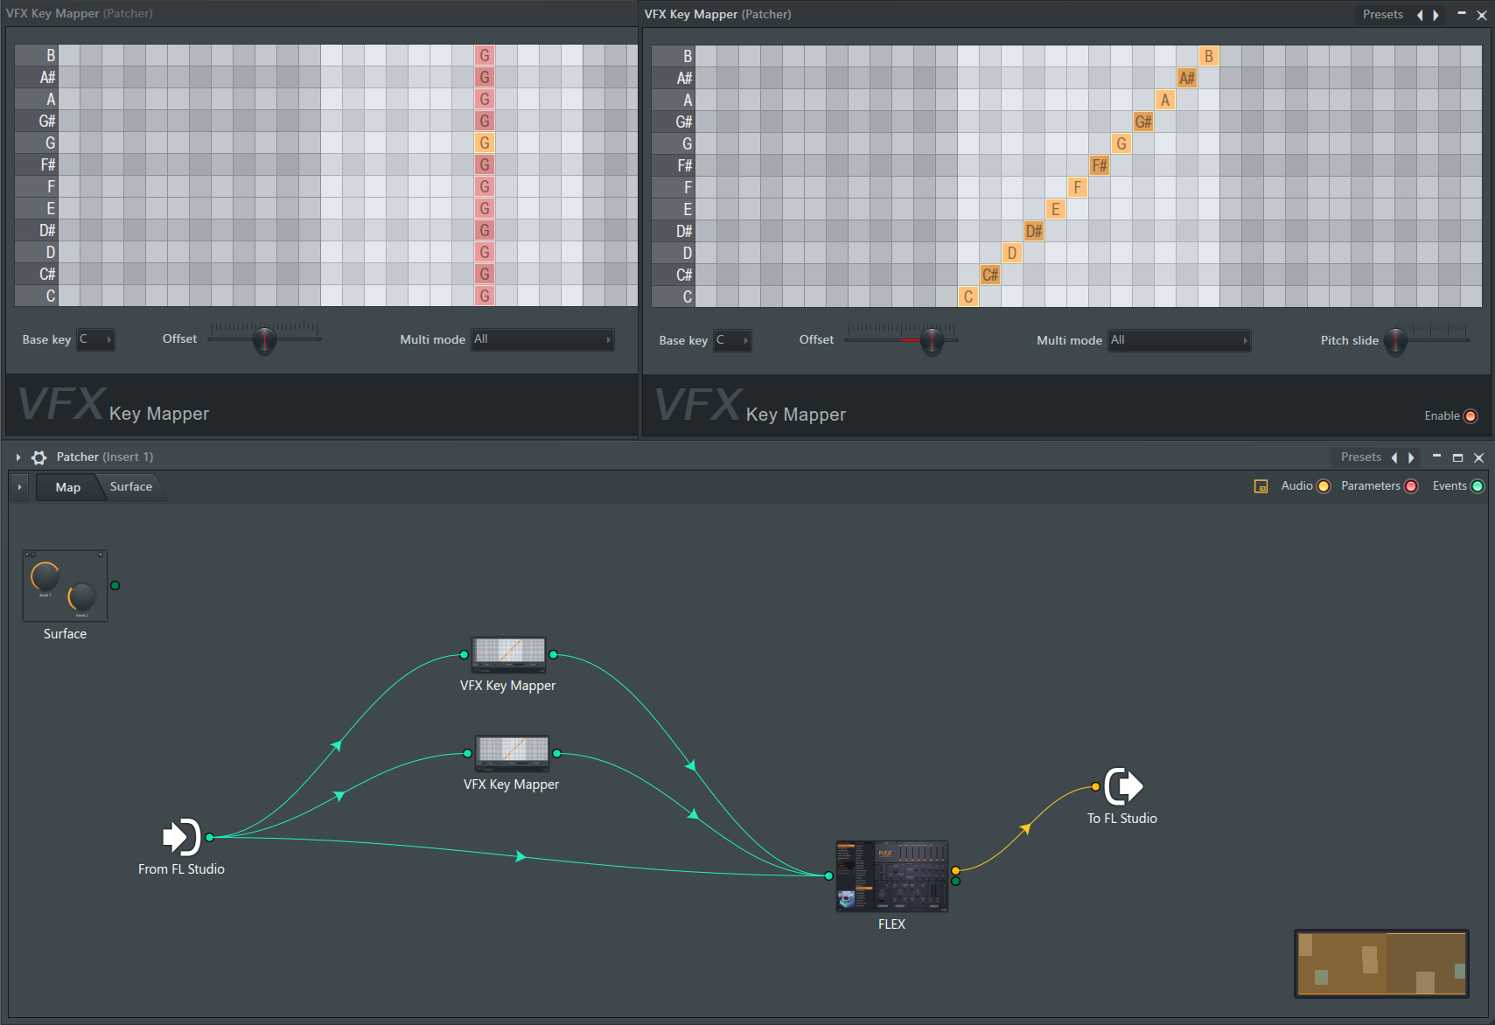Expand the Patcher tab bar arrow

click(x=19, y=487)
